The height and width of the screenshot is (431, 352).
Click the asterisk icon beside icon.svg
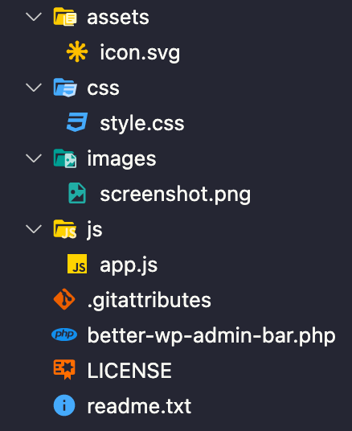[x=77, y=51]
